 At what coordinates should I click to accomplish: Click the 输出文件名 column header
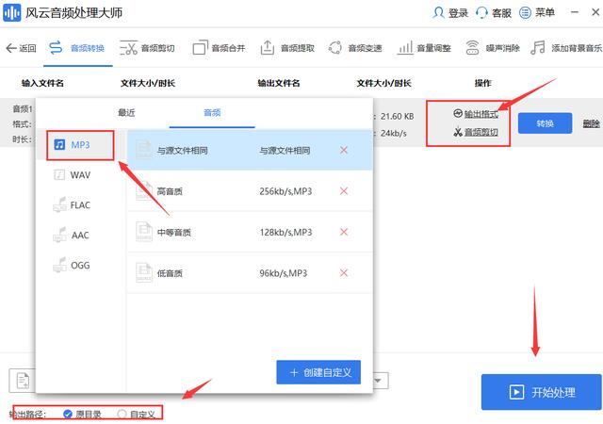(279, 83)
